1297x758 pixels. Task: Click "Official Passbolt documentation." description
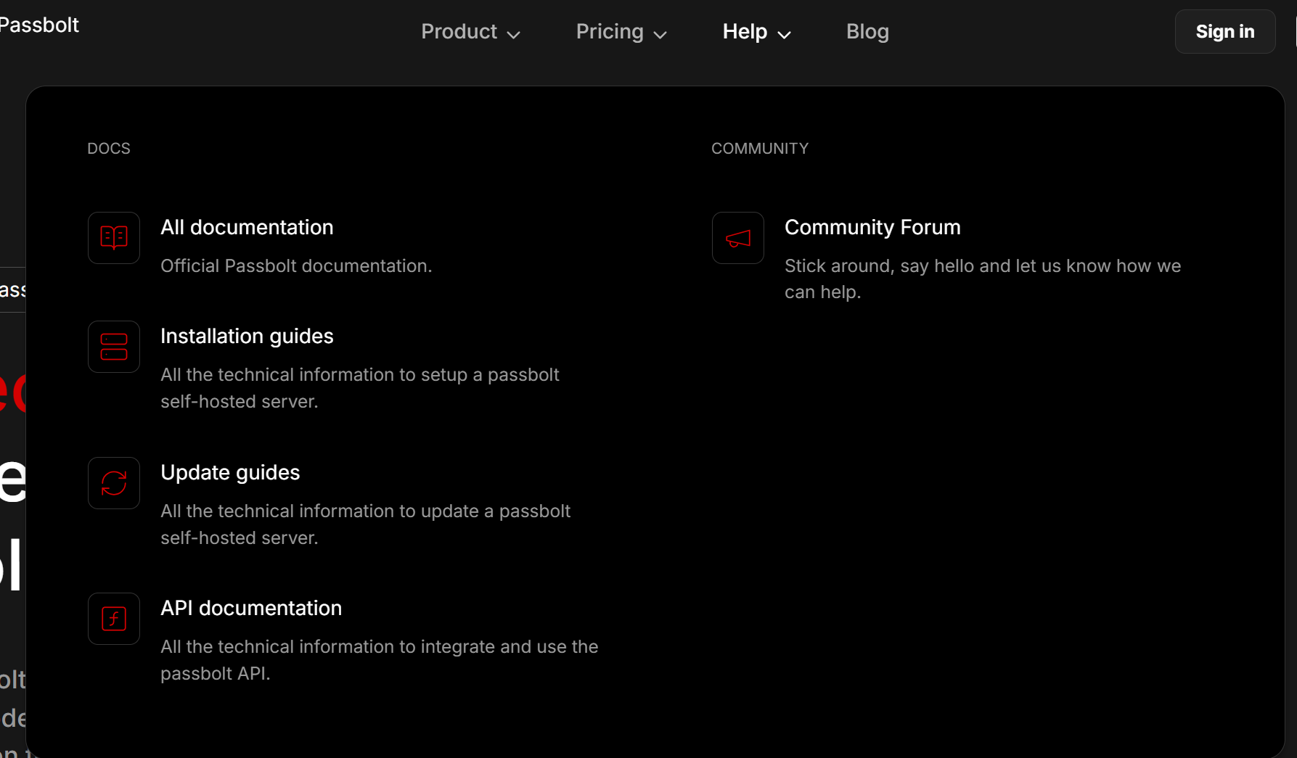[x=296, y=266]
